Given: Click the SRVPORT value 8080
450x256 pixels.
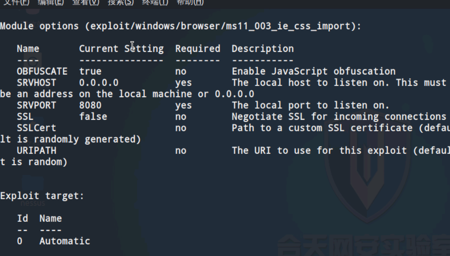Looking at the screenshot, I should click(x=90, y=105).
